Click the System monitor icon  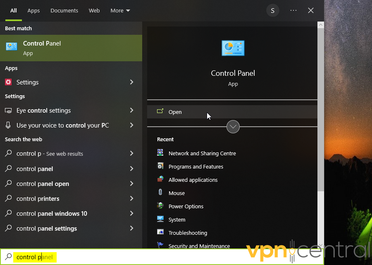point(160,219)
